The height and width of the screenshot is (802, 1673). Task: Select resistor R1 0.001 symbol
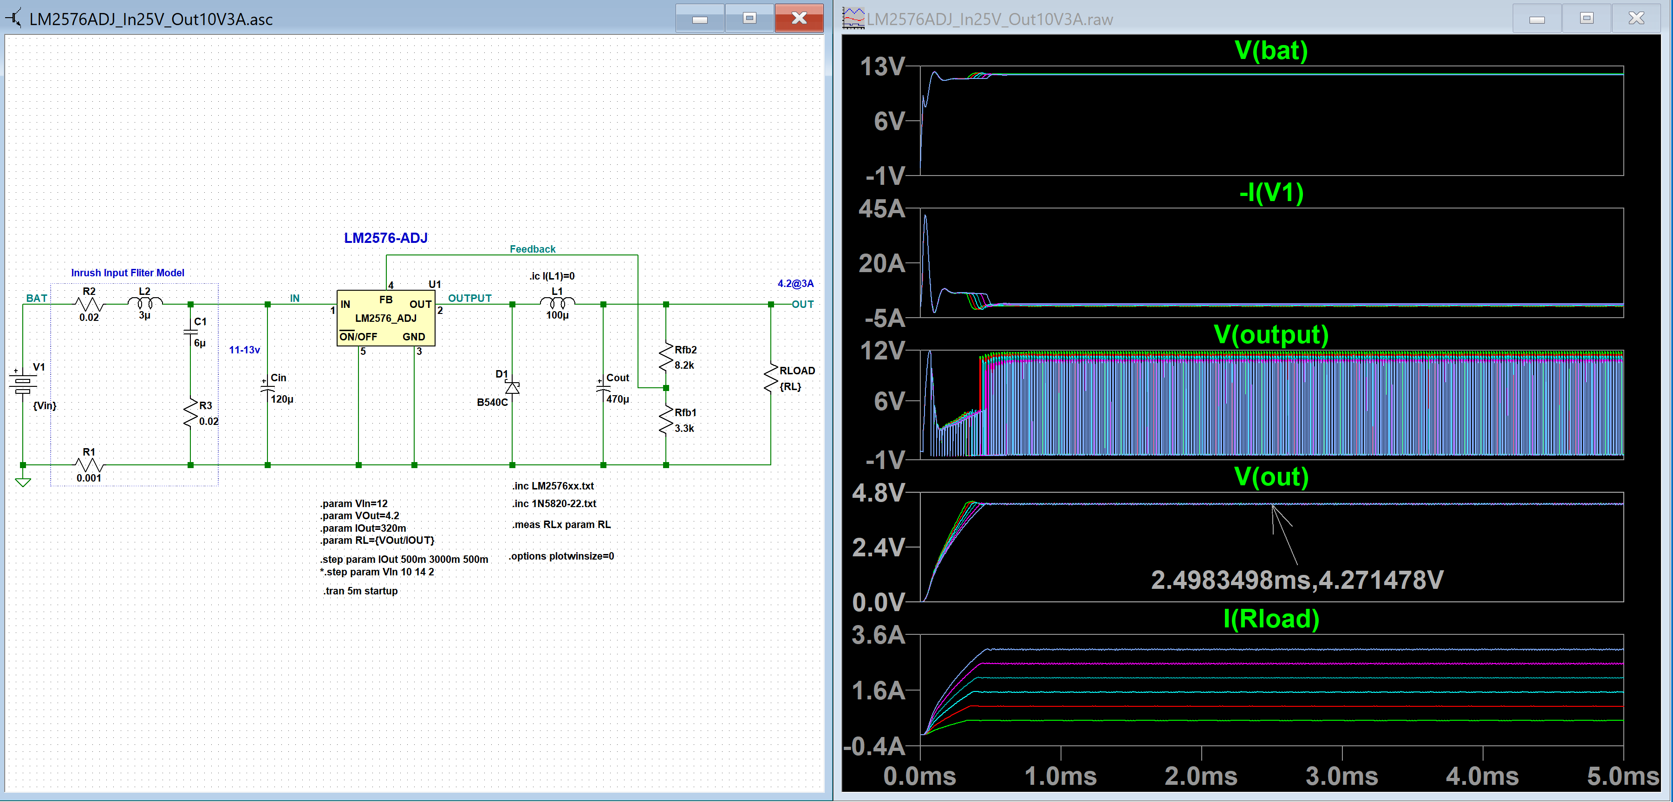89,465
